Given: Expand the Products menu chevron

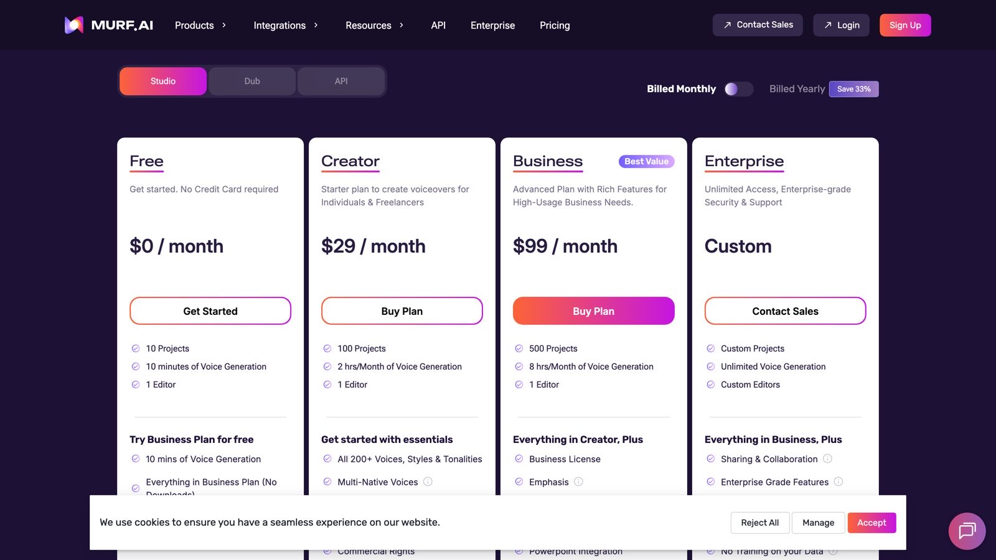Looking at the screenshot, I should (224, 25).
